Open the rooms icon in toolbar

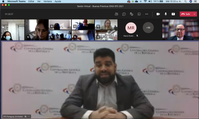pyautogui.click(x=139, y=14)
